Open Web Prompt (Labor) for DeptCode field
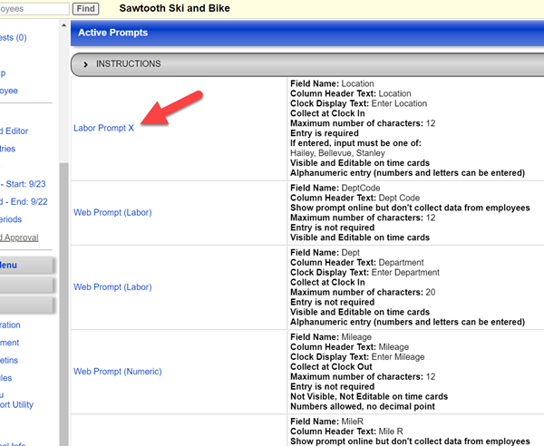This screenshot has height=446, width=544. [112, 212]
